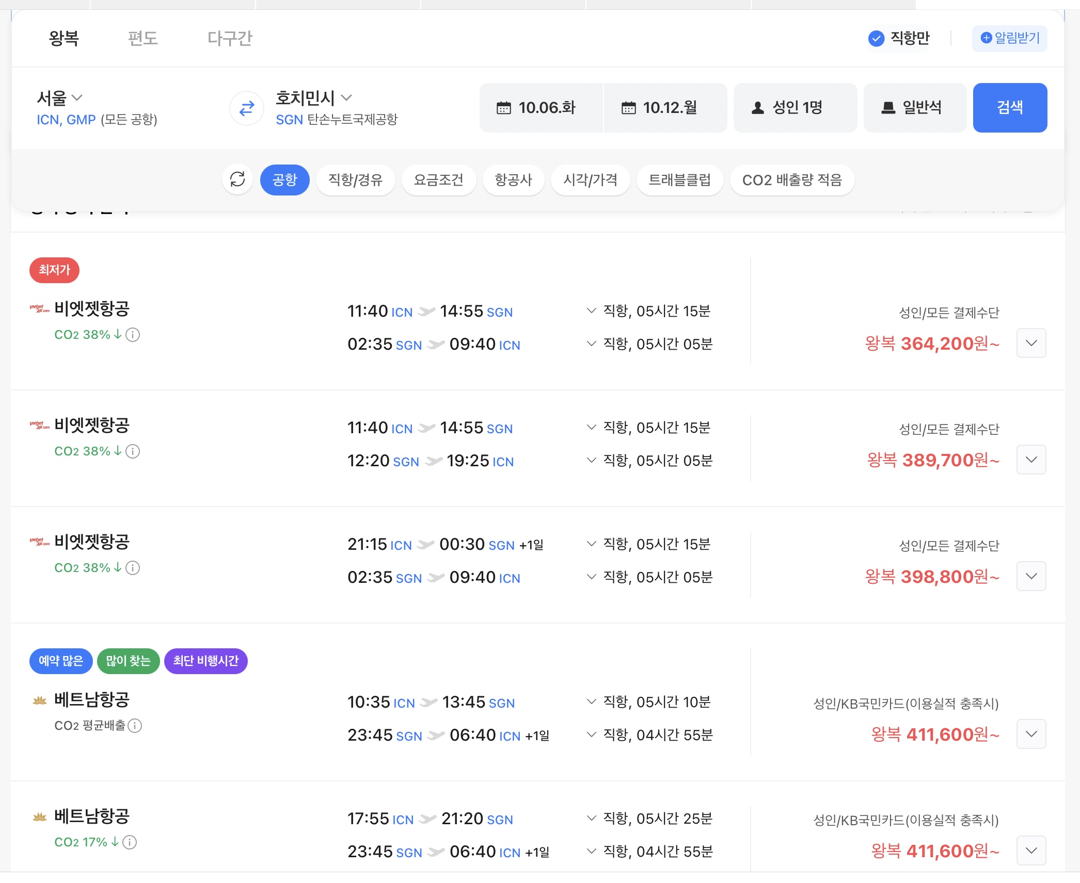The height and width of the screenshot is (883, 1080).
Task: Click the 알림받기 alert button
Action: click(1009, 38)
